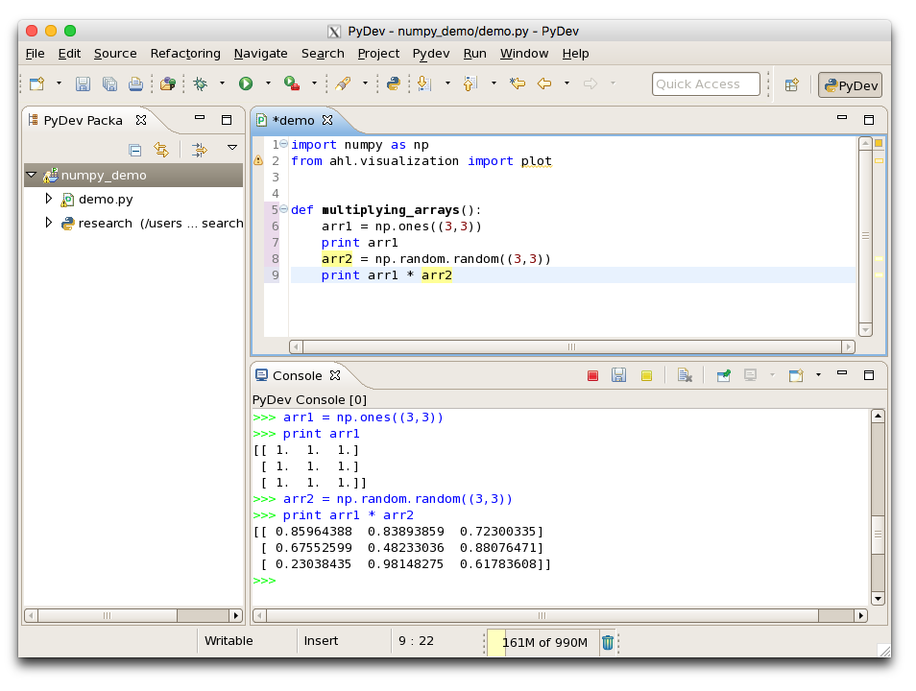
Task: Click the save console session icon
Action: coord(618,375)
